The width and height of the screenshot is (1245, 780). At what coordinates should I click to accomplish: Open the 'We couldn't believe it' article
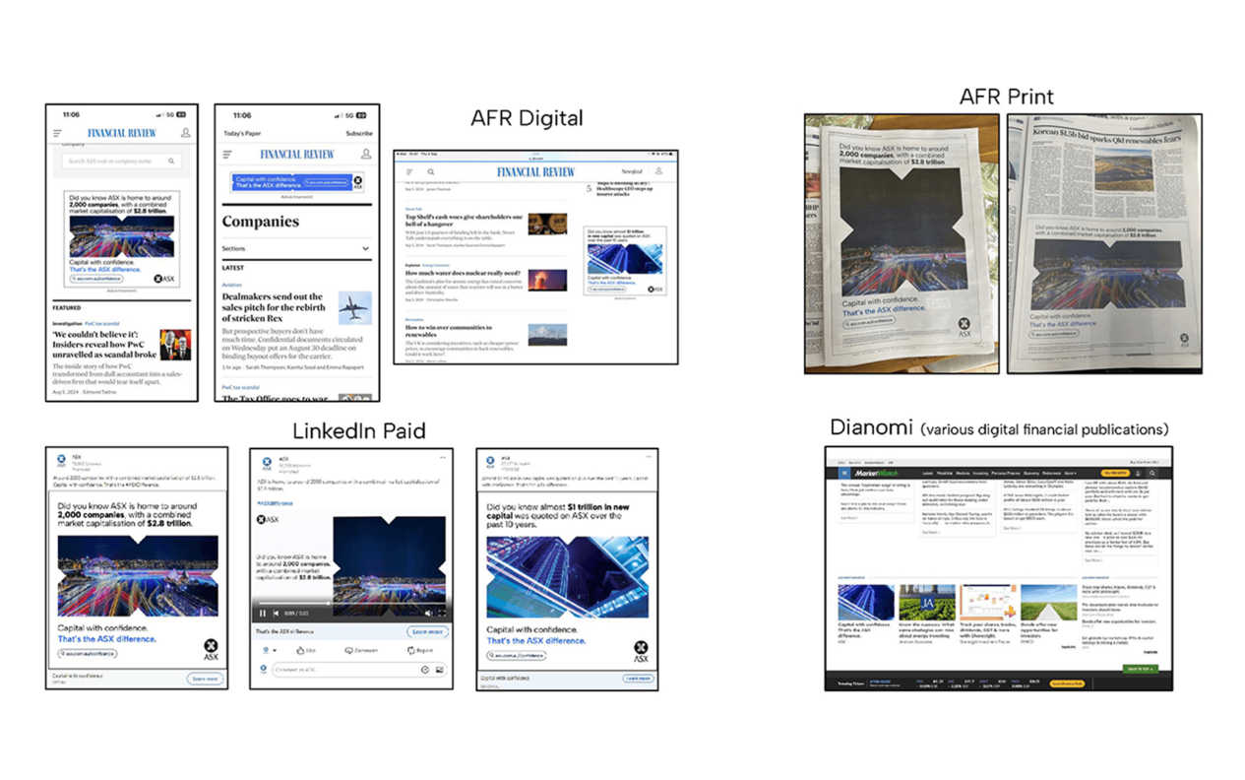[104, 345]
